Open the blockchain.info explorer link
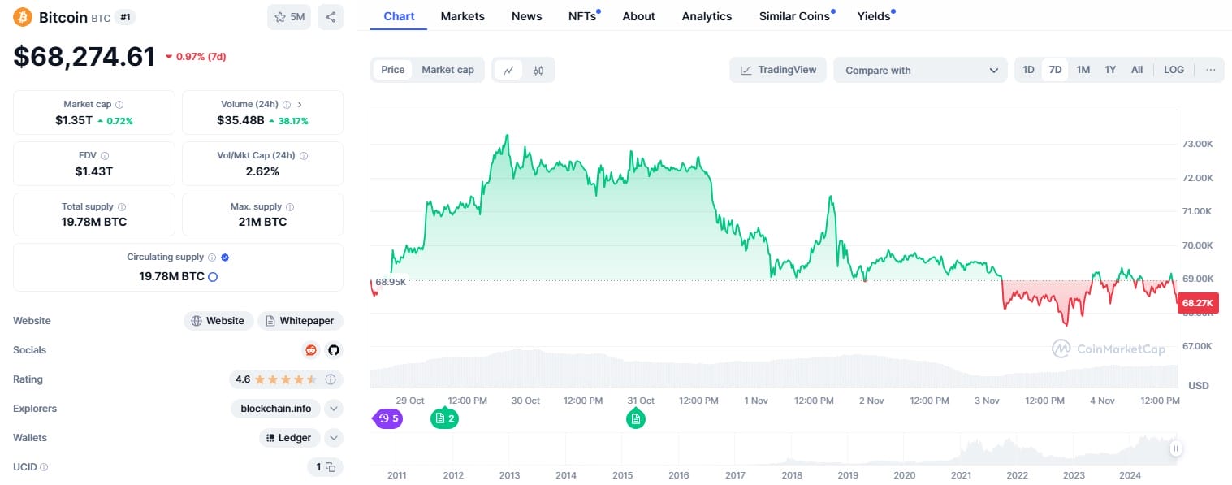Viewport: 1232px width, 485px height. pyautogui.click(x=276, y=409)
